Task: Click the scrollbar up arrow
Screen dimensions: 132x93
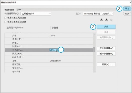Action: [x=94, y=34]
